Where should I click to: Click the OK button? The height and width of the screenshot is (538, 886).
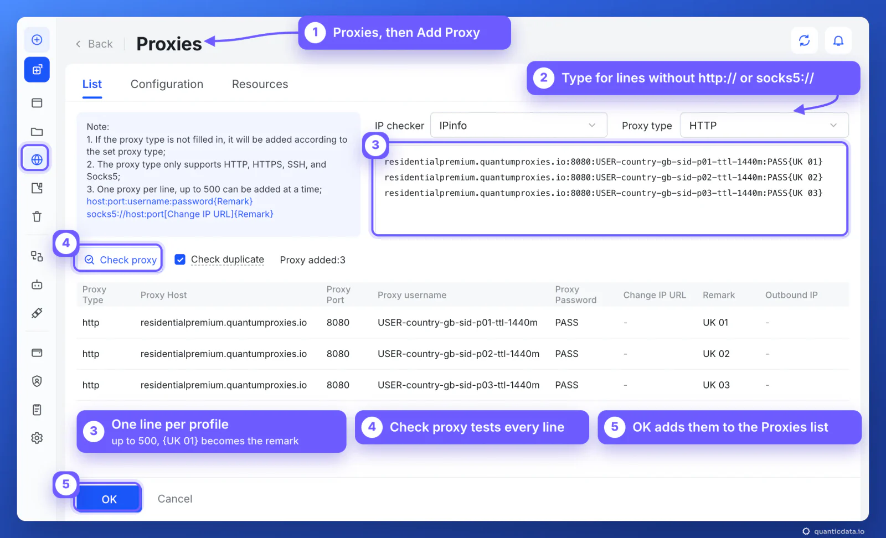click(109, 499)
